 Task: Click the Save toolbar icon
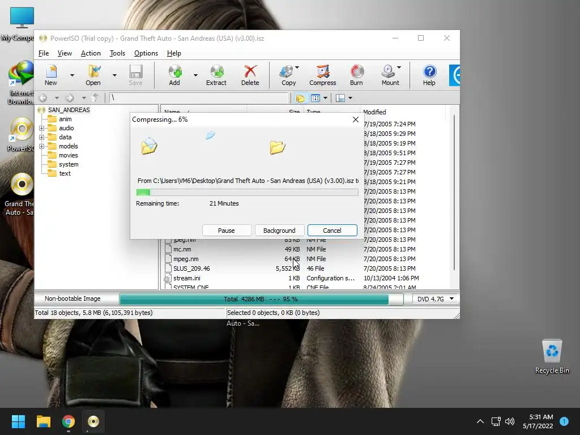click(135, 75)
